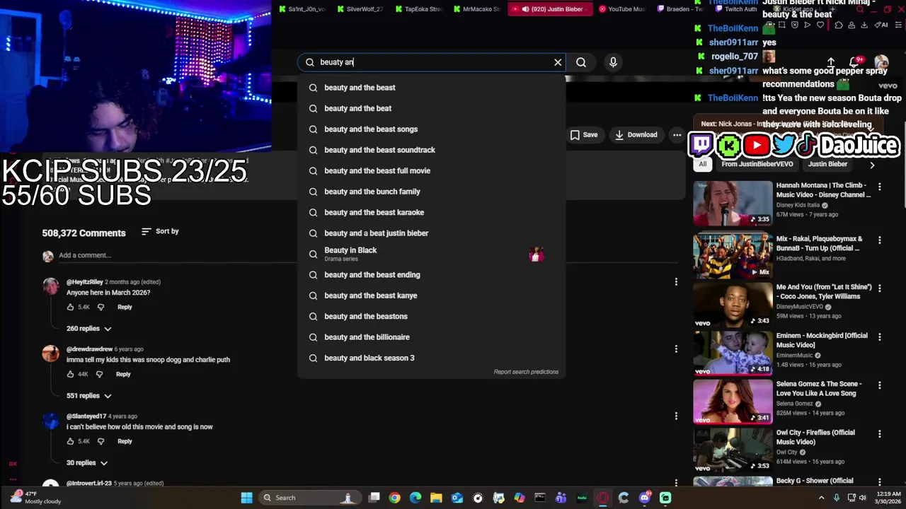Switch to the TapEoka Stre browser tab

(x=418, y=9)
